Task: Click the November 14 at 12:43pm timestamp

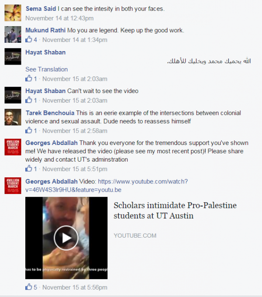Action: (59, 18)
